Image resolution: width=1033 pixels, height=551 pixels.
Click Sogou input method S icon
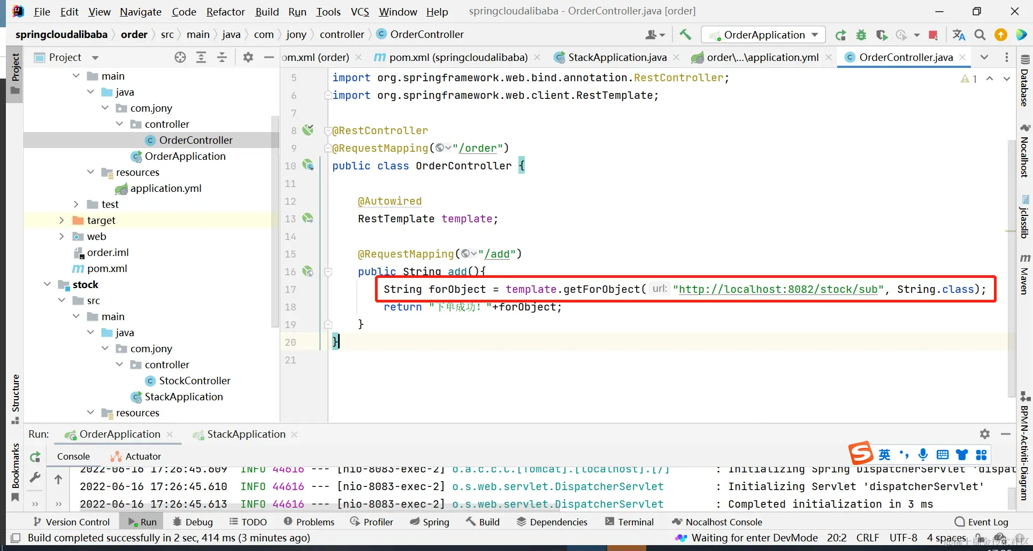tap(861, 454)
